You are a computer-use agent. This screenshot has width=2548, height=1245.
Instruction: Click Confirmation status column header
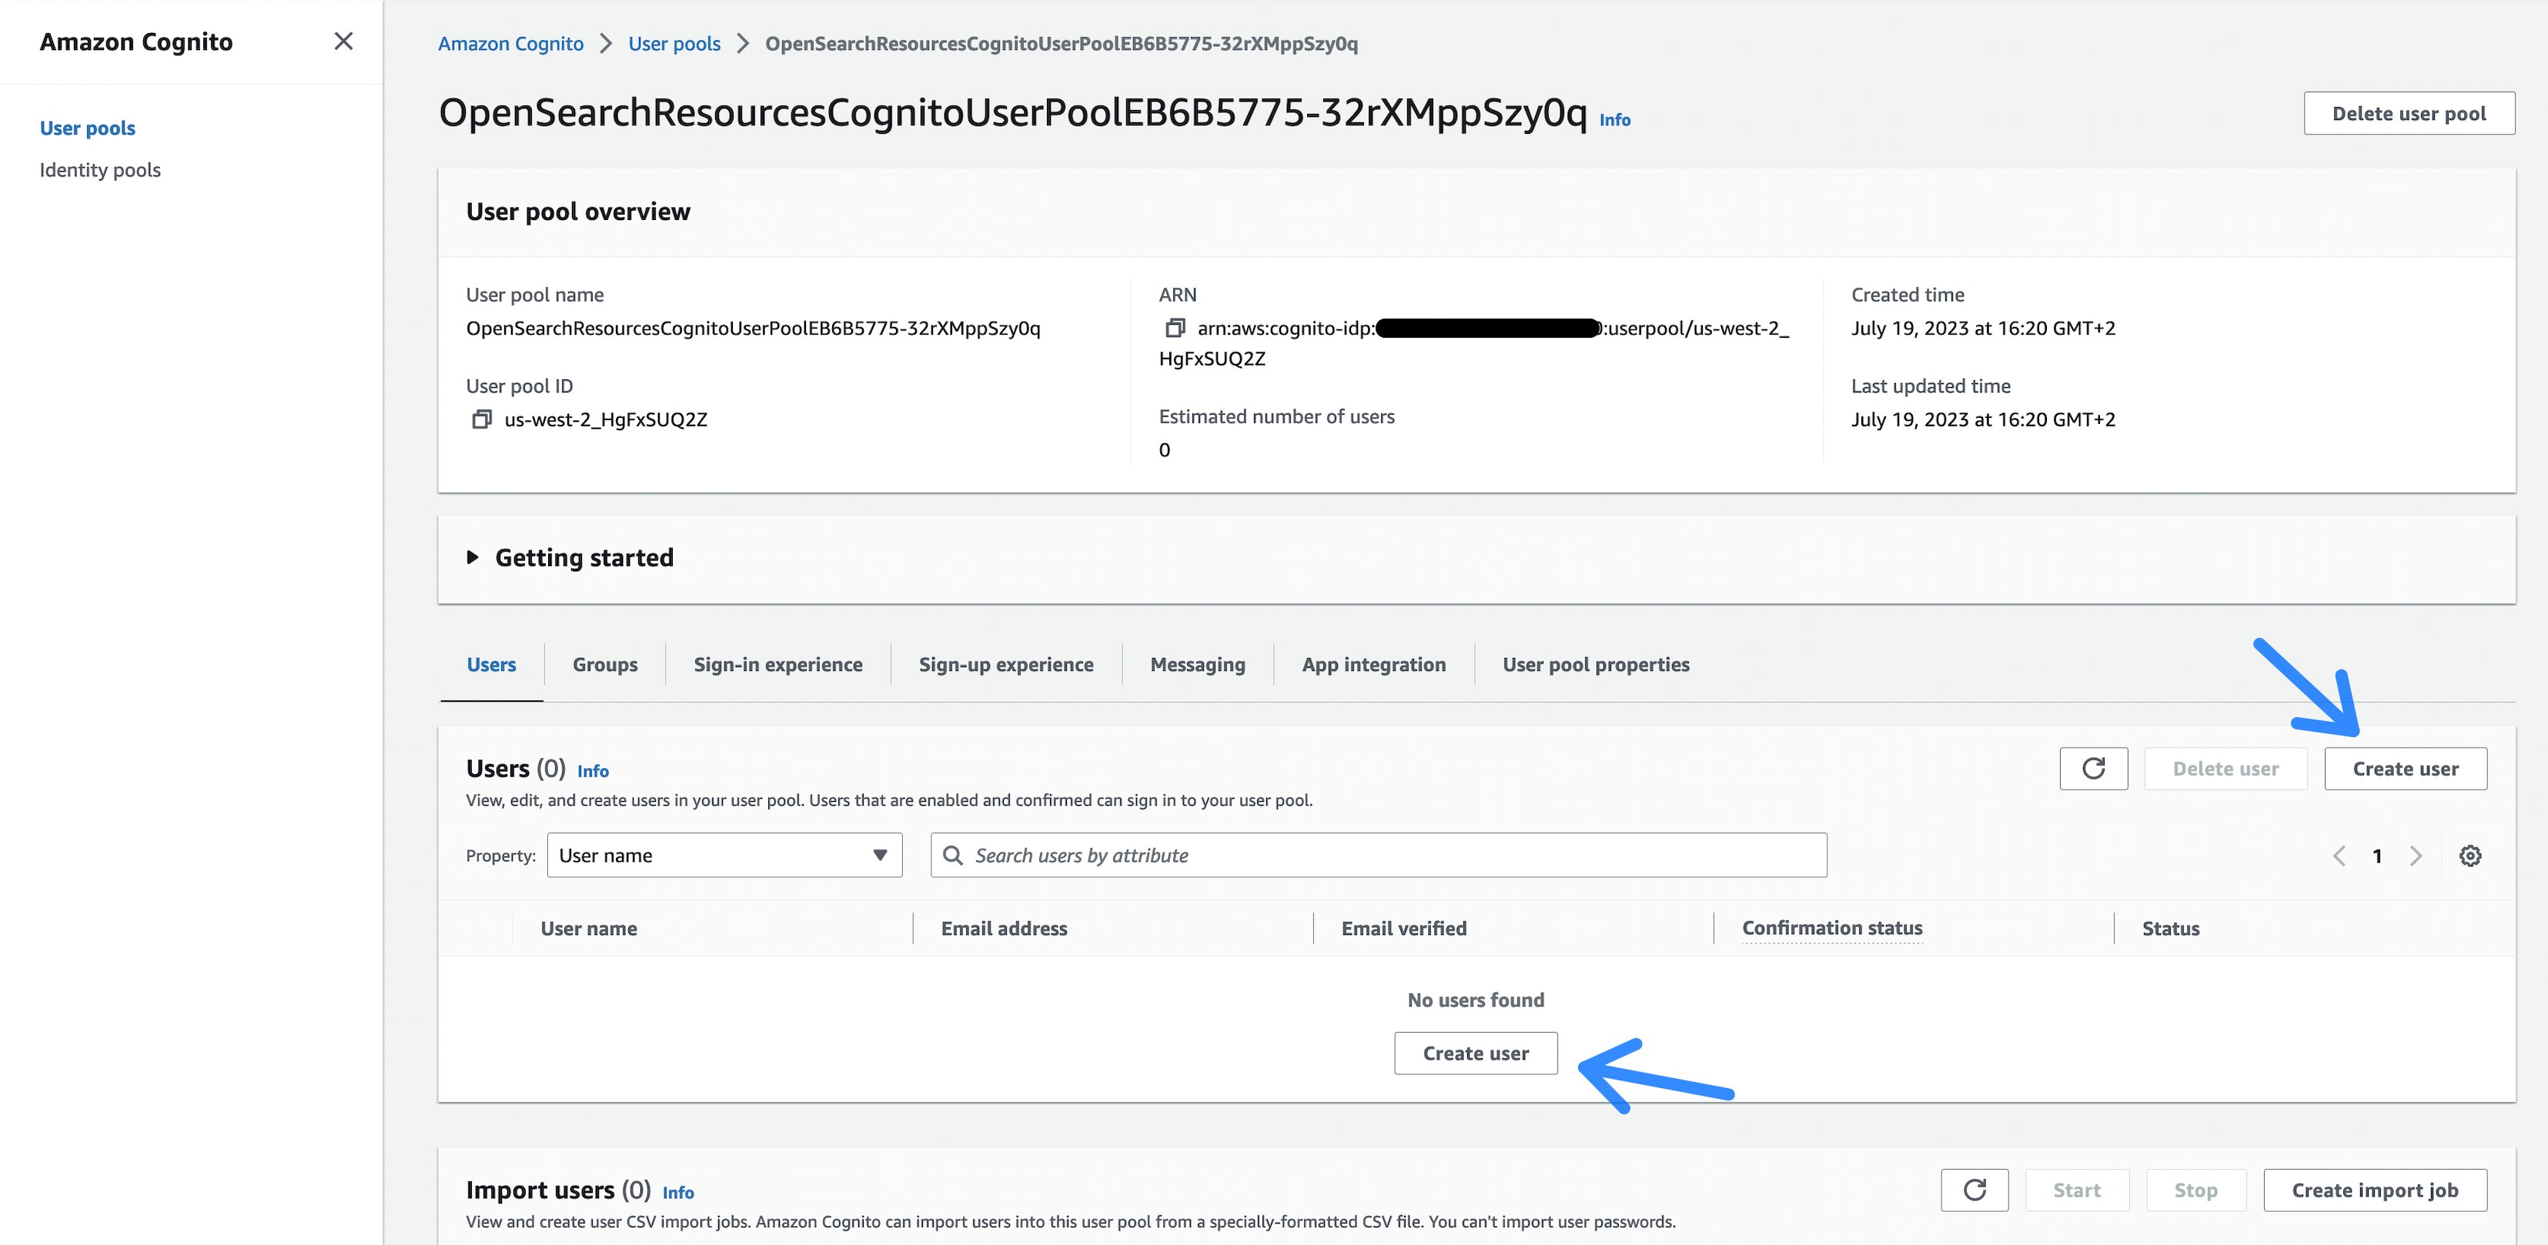[1832, 929]
